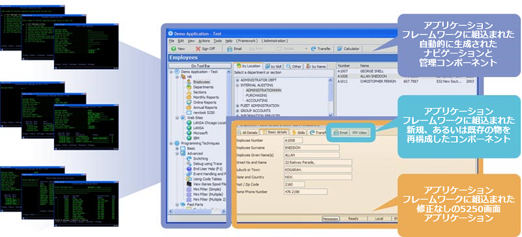This screenshot has width=522, height=237.
Task: Collapse the Programming Techniques branch
Action: 172,143
